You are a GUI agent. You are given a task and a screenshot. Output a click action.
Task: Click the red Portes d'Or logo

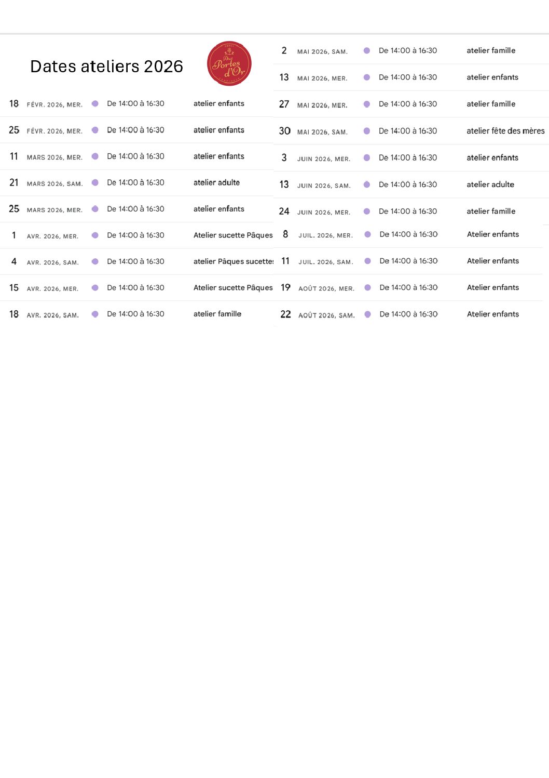229,64
